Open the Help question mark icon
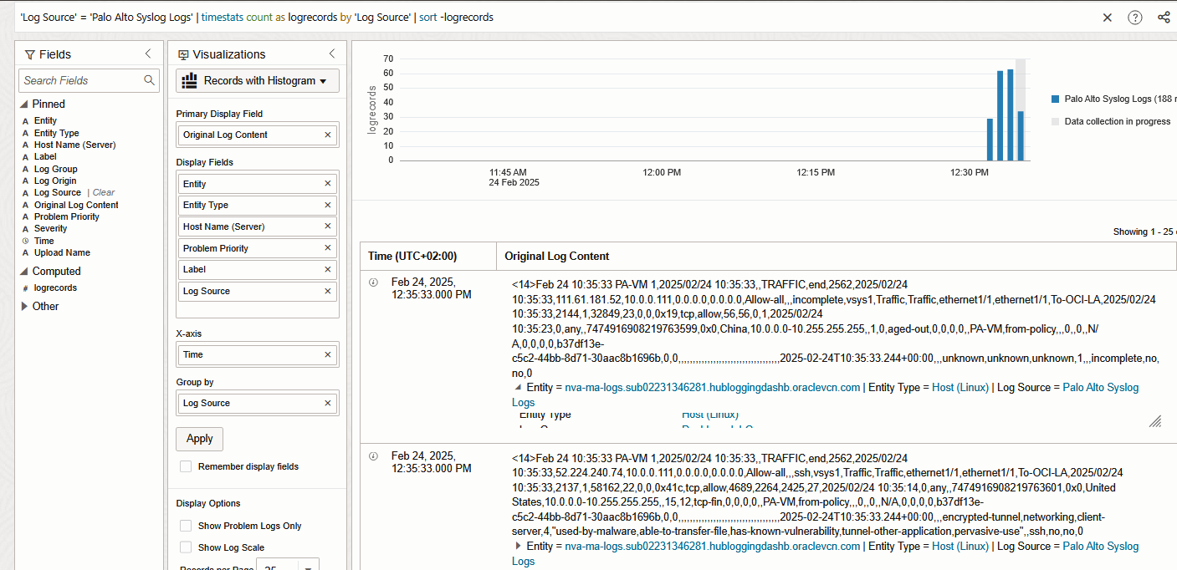Image resolution: width=1177 pixels, height=570 pixels. point(1134,17)
